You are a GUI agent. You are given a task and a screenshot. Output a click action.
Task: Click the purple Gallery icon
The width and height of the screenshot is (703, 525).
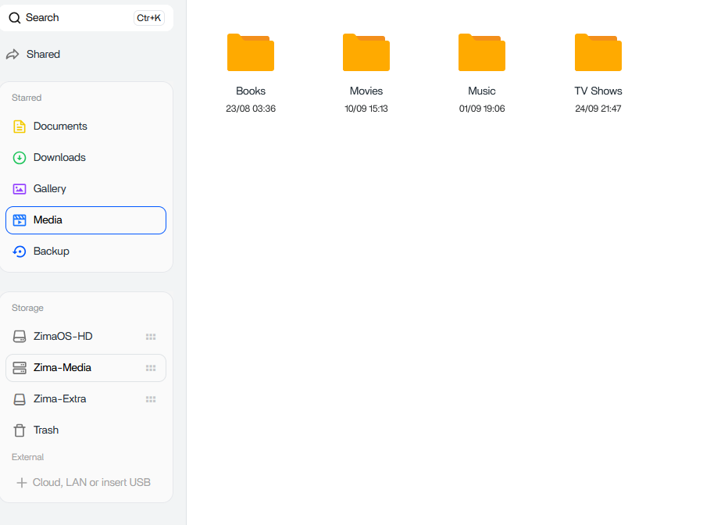tap(20, 189)
